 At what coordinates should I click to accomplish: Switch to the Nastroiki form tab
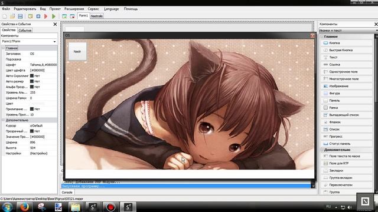tap(97, 16)
